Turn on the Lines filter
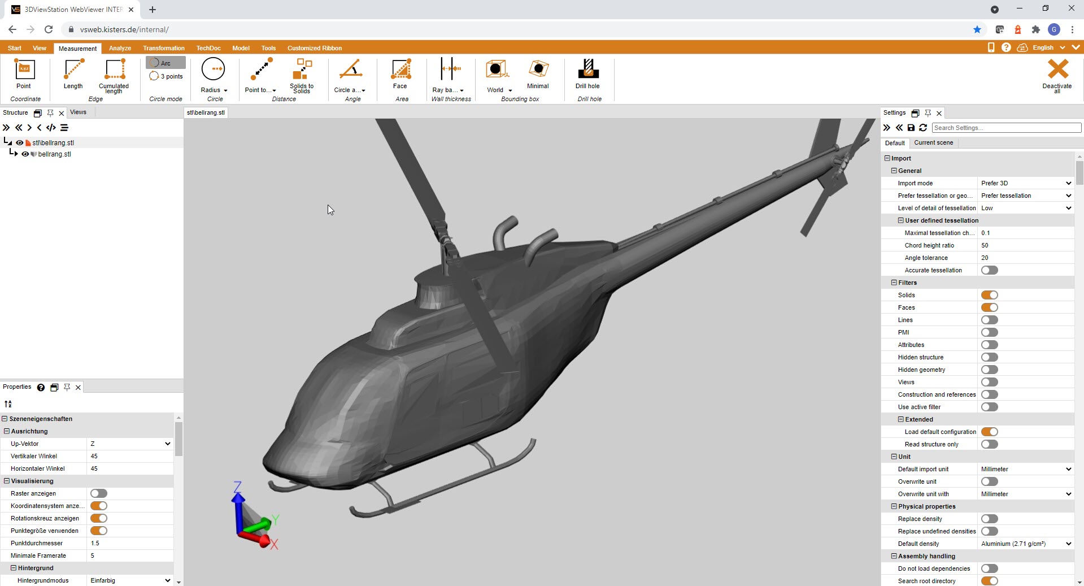 (989, 320)
